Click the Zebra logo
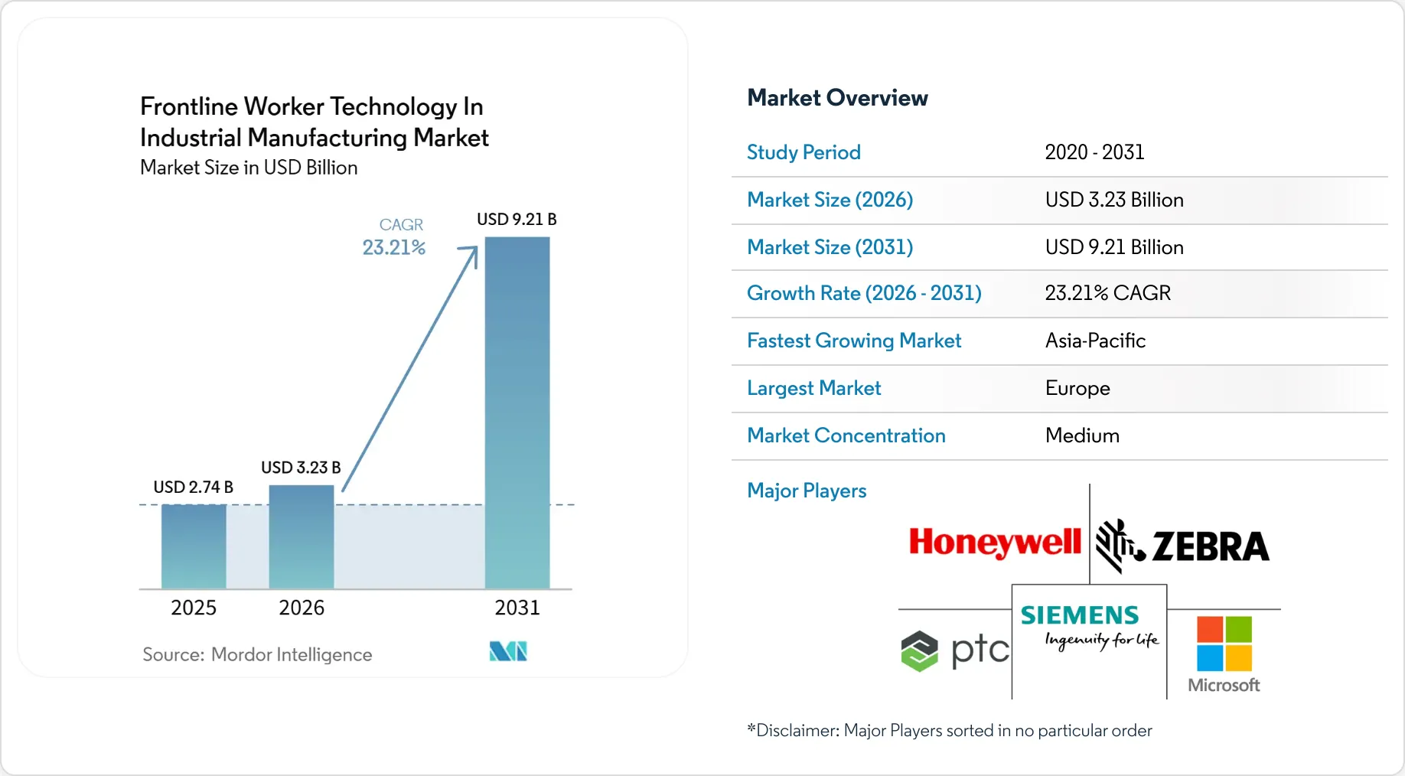Image resolution: width=1405 pixels, height=776 pixels. [x=1183, y=546]
